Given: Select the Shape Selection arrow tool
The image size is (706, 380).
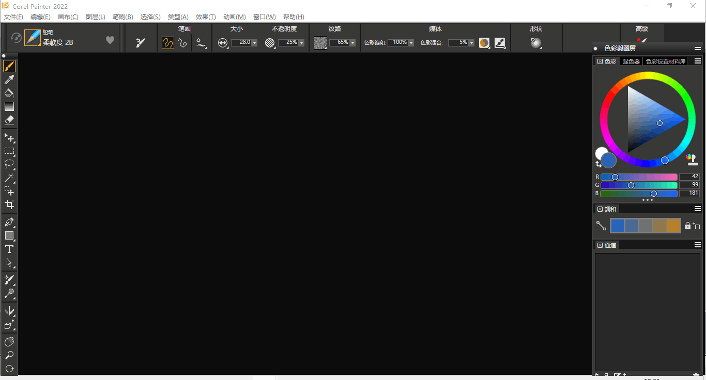Looking at the screenshot, I should tap(9, 262).
